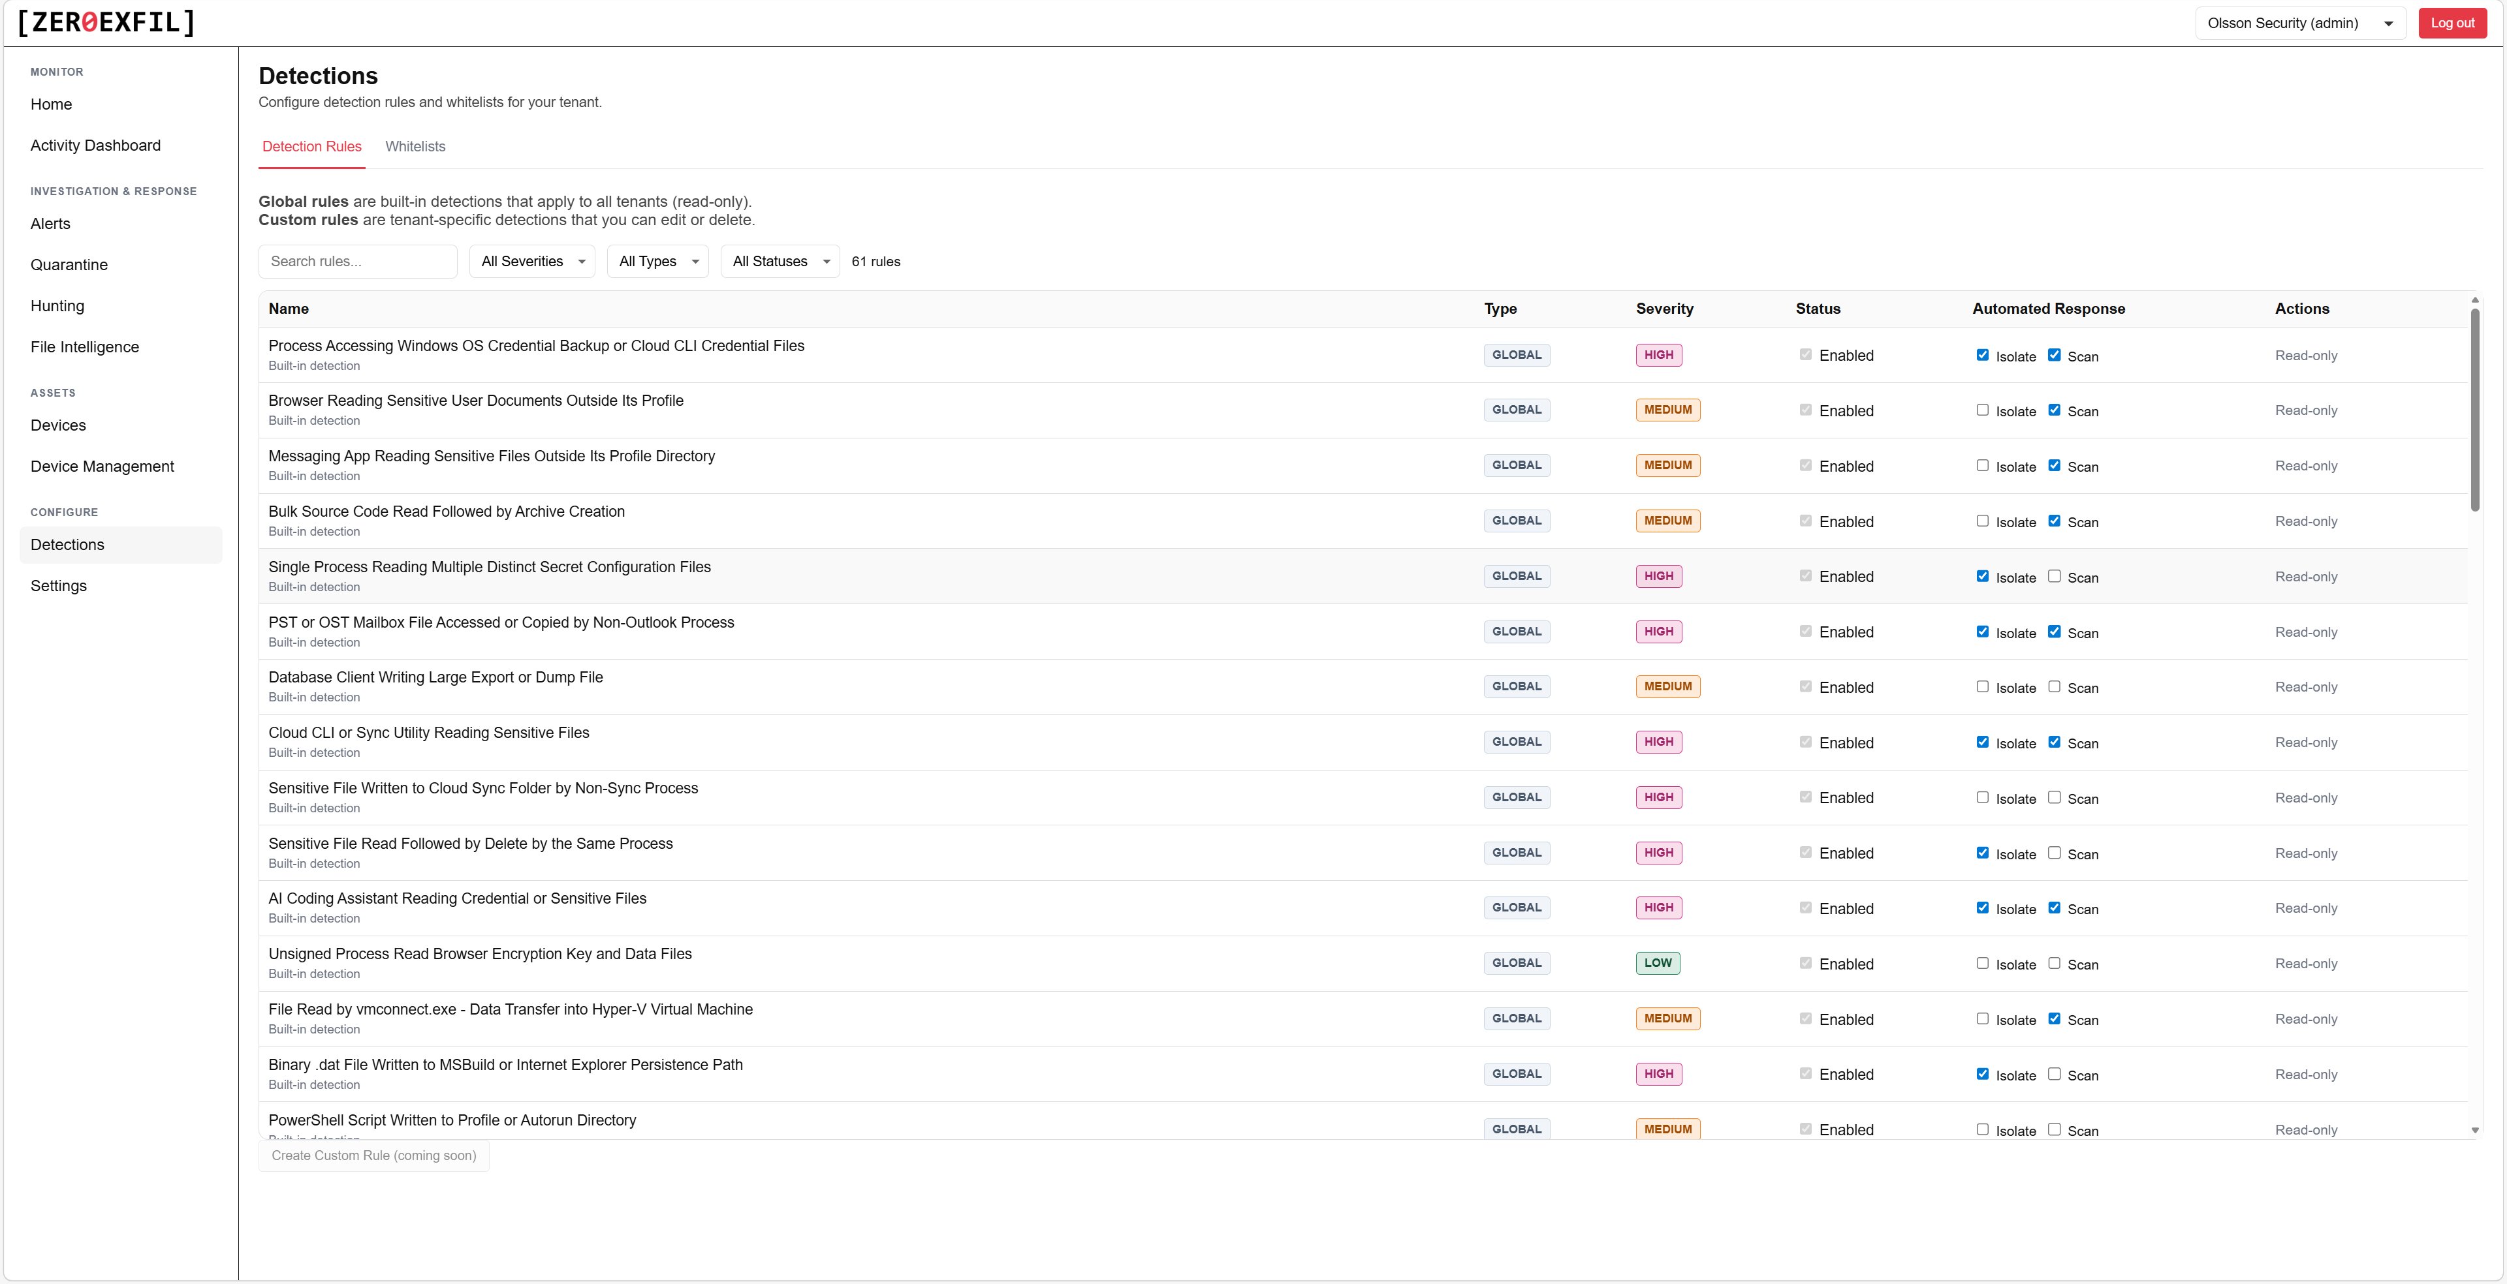Screen dimensions: 2507x1284
Task: Select the Detection Rules tab
Action: [311, 146]
